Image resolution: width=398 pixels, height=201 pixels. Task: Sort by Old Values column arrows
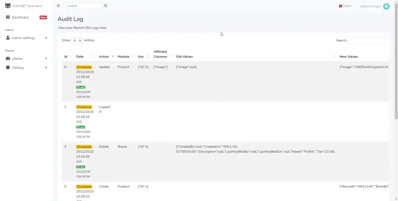333,56
